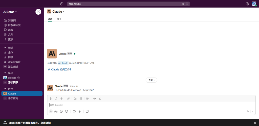Image resolution: width=259 pixels, height=126 pixels.
Task: Click Claude avatar next to greeting message
Action: [50, 88]
